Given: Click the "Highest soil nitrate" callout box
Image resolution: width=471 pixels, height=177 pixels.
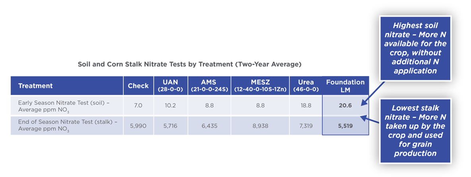Looking at the screenshot, I should pyautogui.click(x=415, y=48).
